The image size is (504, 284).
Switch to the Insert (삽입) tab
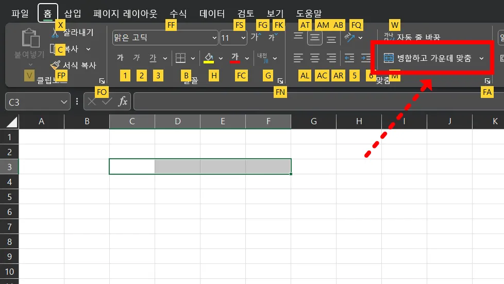coord(73,13)
